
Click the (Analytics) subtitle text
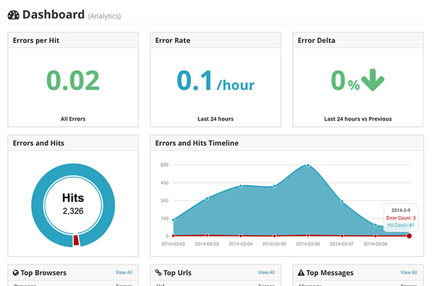(x=104, y=16)
